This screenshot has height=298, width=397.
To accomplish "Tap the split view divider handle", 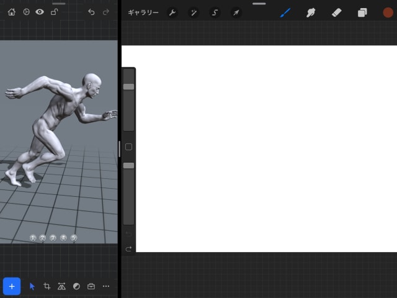I will (x=119, y=149).
